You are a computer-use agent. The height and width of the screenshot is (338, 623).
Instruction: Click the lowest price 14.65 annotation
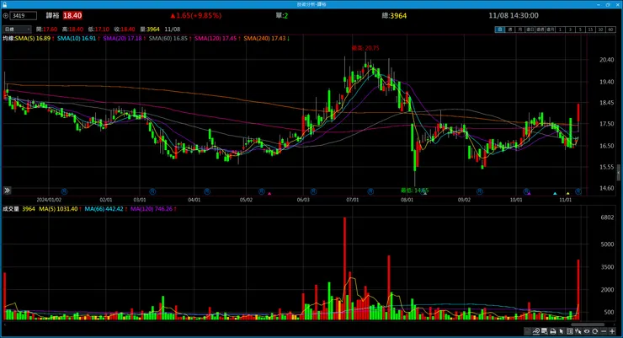click(x=414, y=190)
